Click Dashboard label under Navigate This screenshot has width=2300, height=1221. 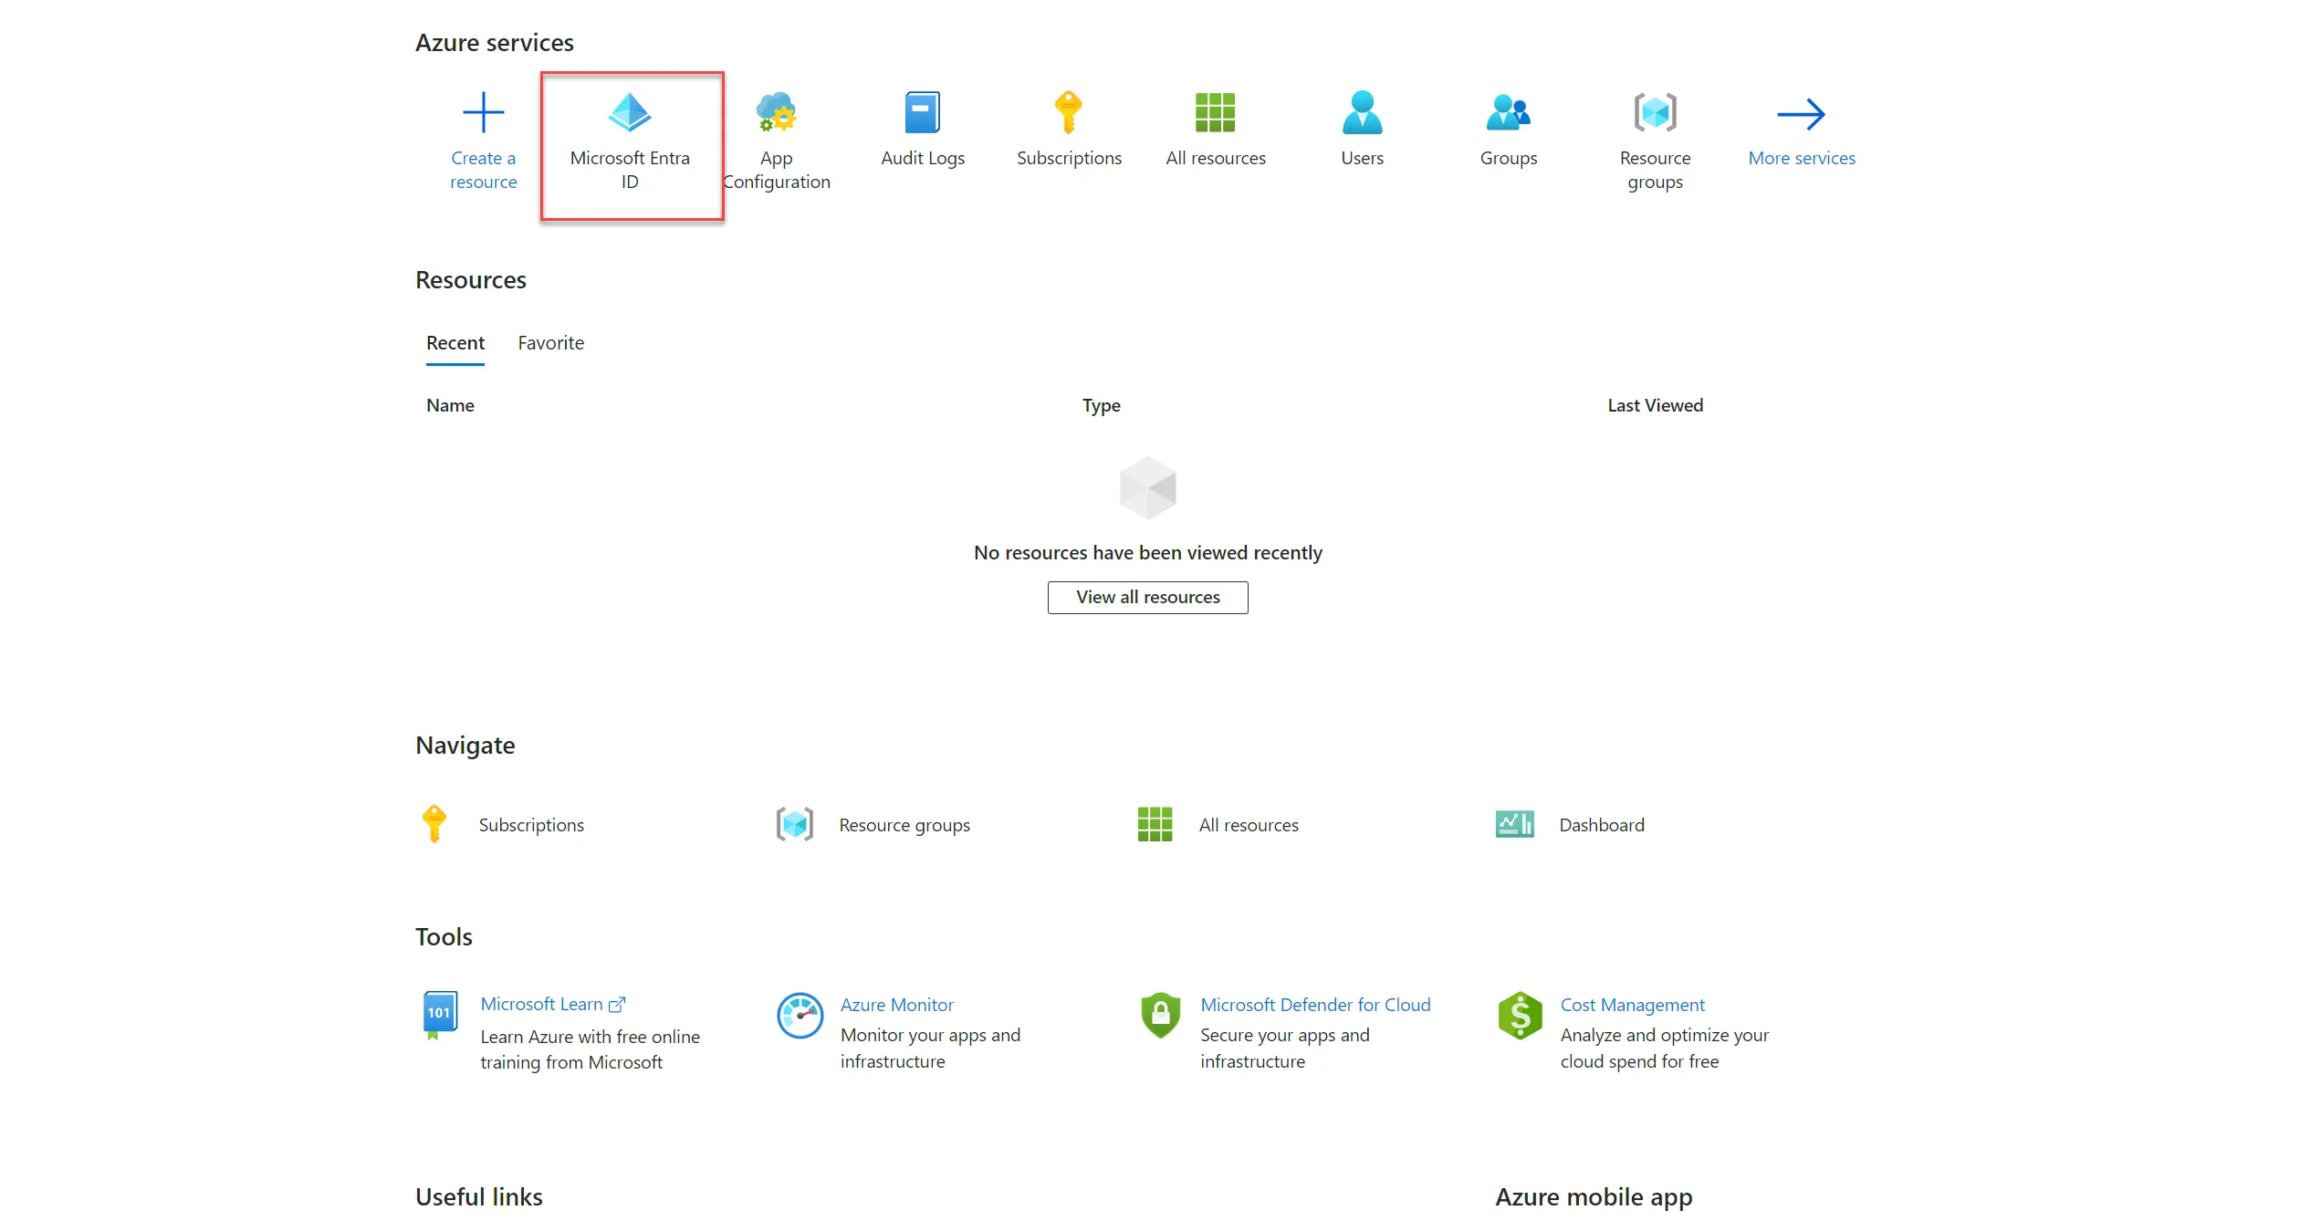pyautogui.click(x=1601, y=825)
